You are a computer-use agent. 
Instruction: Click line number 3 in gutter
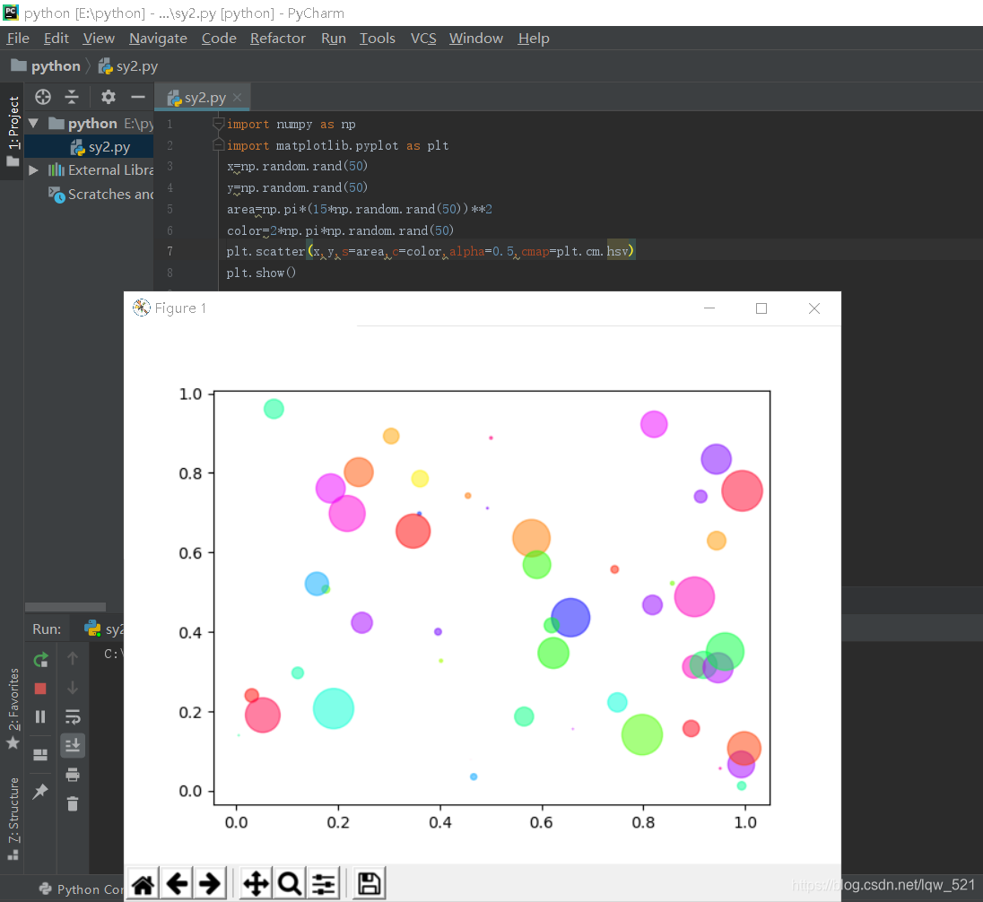[170, 166]
